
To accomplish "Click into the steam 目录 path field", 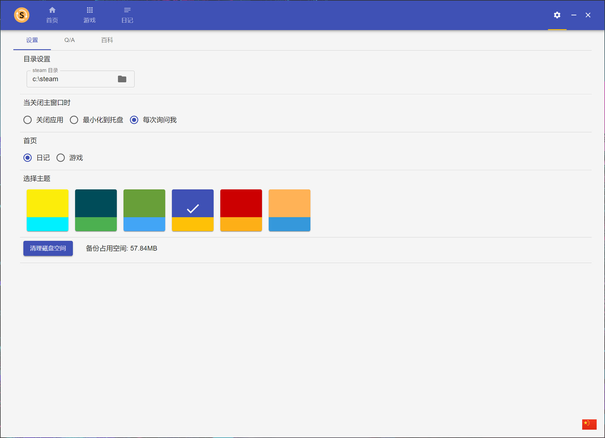I will (x=80, y=79).
